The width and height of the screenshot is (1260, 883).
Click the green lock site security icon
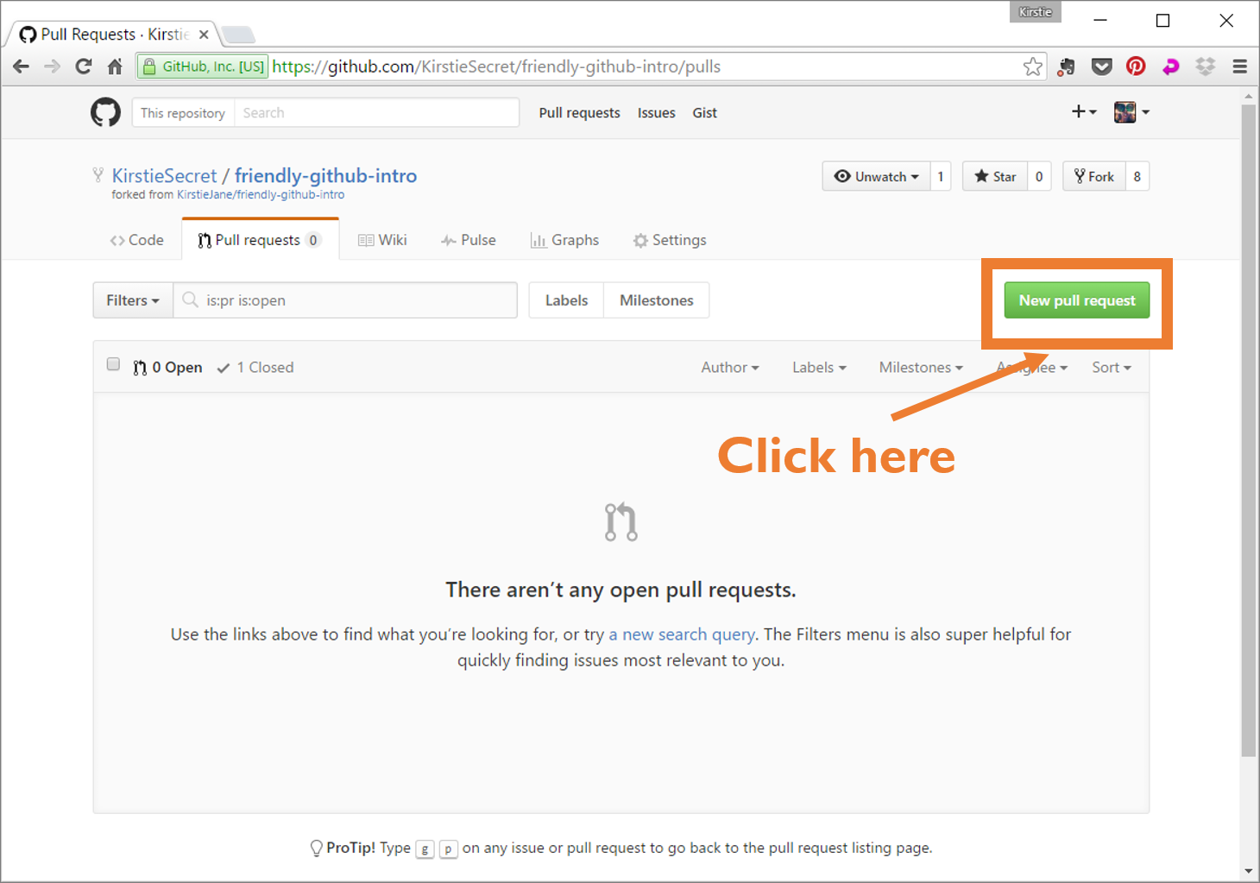pyautogui.click(x=149, y=66)
